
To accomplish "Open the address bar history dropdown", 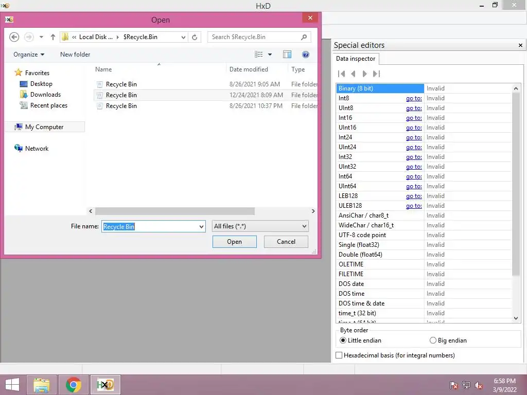I will (x=183, y=37).
